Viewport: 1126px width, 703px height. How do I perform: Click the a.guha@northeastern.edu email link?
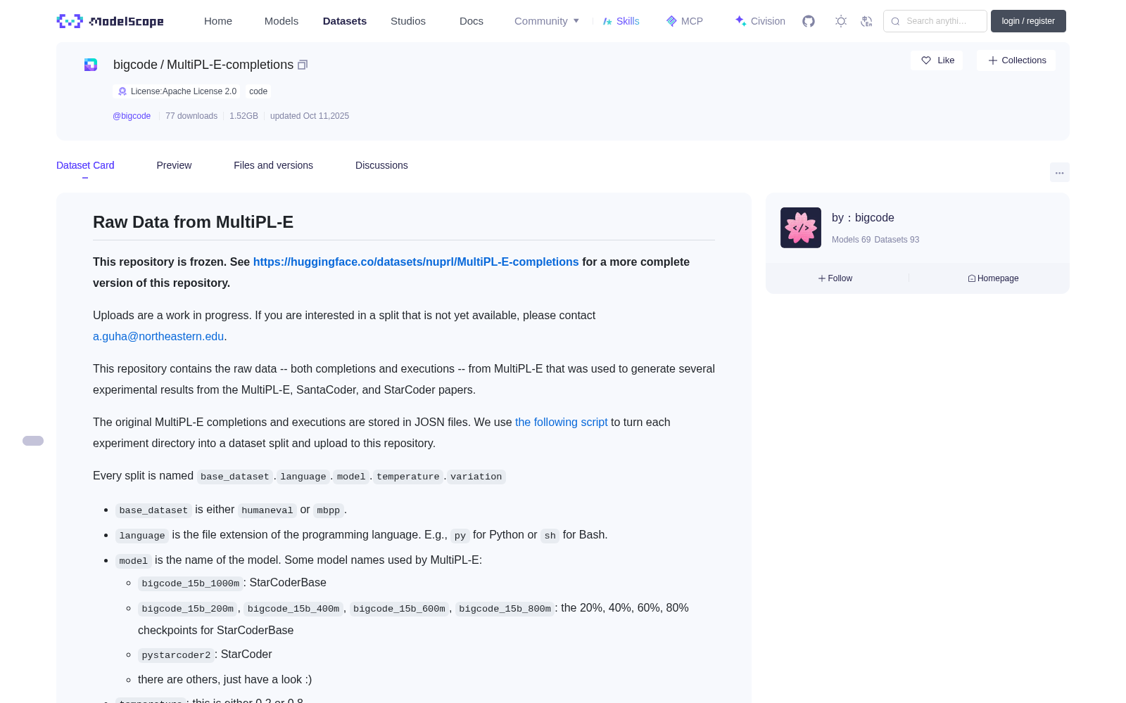(158, 336)
